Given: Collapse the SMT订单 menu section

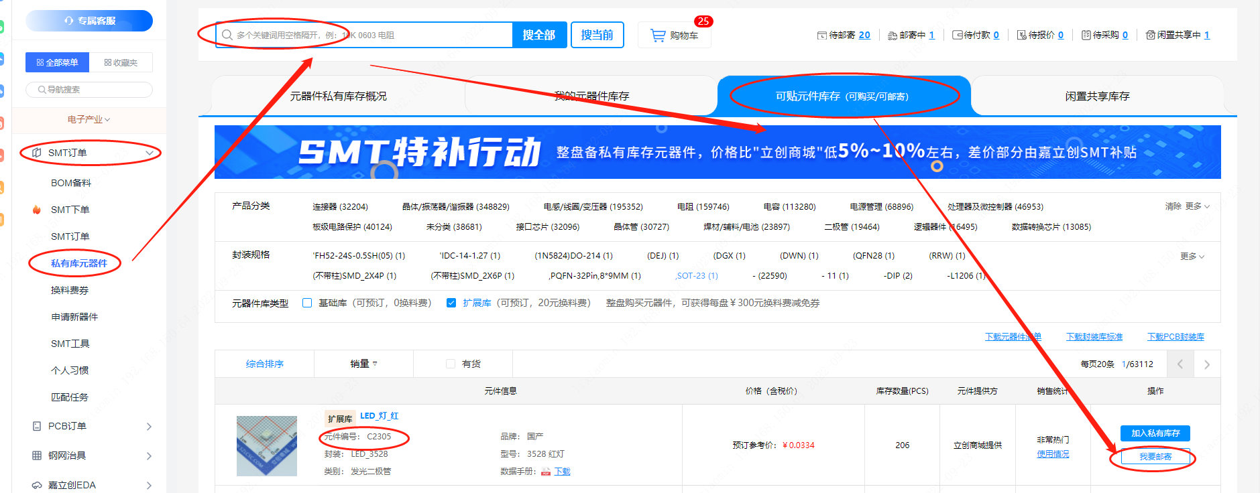Looking at the screenshot, I should click(150, 153).
